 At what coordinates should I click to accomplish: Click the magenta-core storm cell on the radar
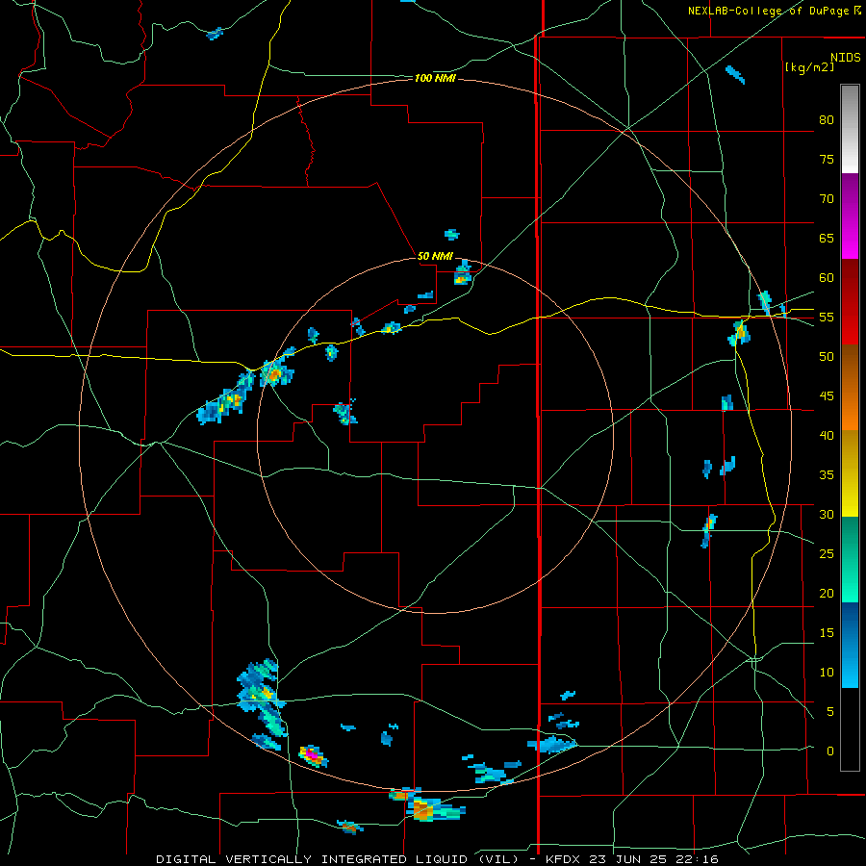(313, 755)
